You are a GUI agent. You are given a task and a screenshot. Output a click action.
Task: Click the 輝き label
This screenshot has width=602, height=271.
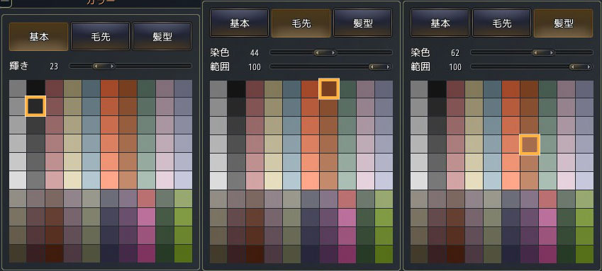[x=19, y=66]
